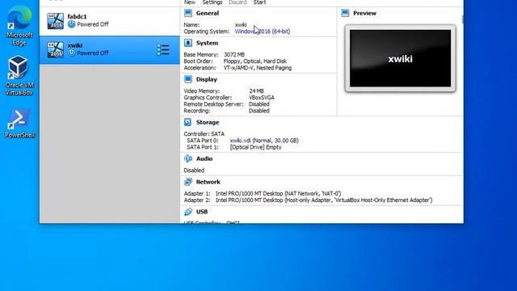Launch Oracle VM VirtualBox desktop shortcut
Screen dimensions: 517x291
pos(19,76)
